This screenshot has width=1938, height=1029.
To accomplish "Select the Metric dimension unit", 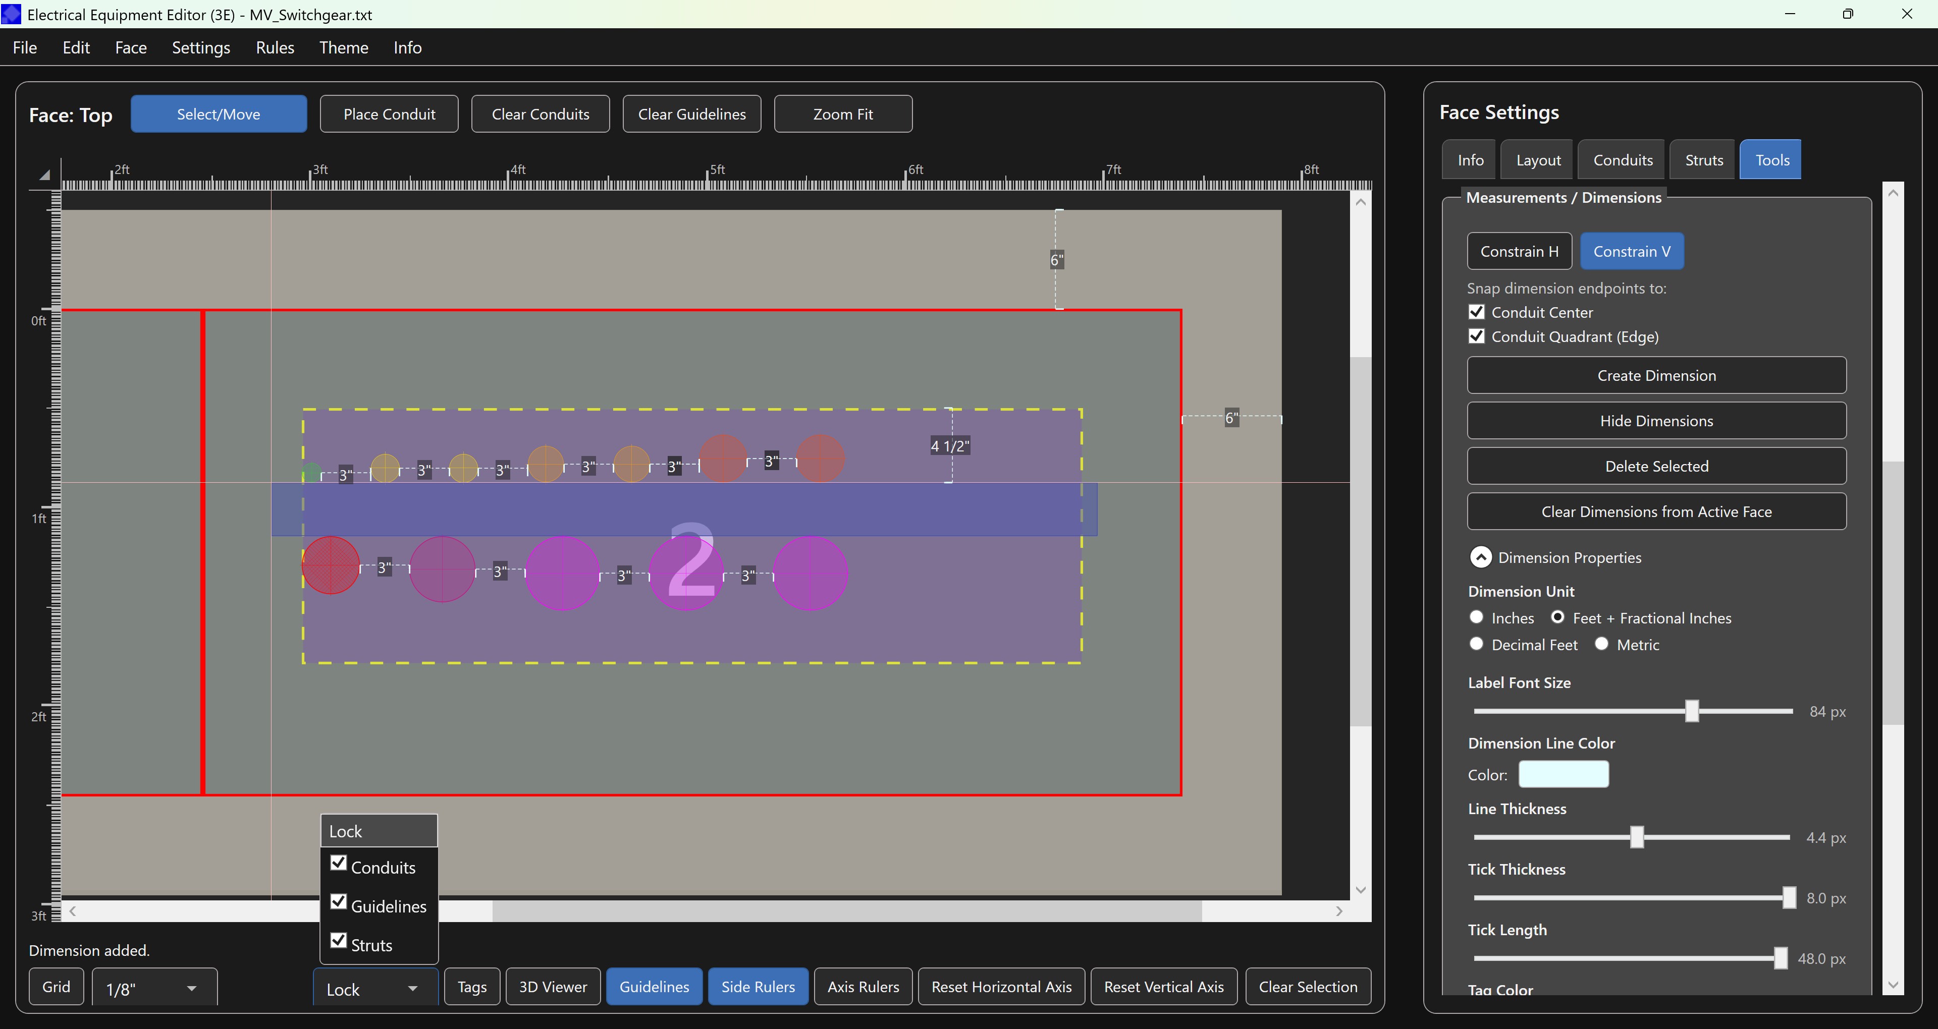I will point(1602,644).
